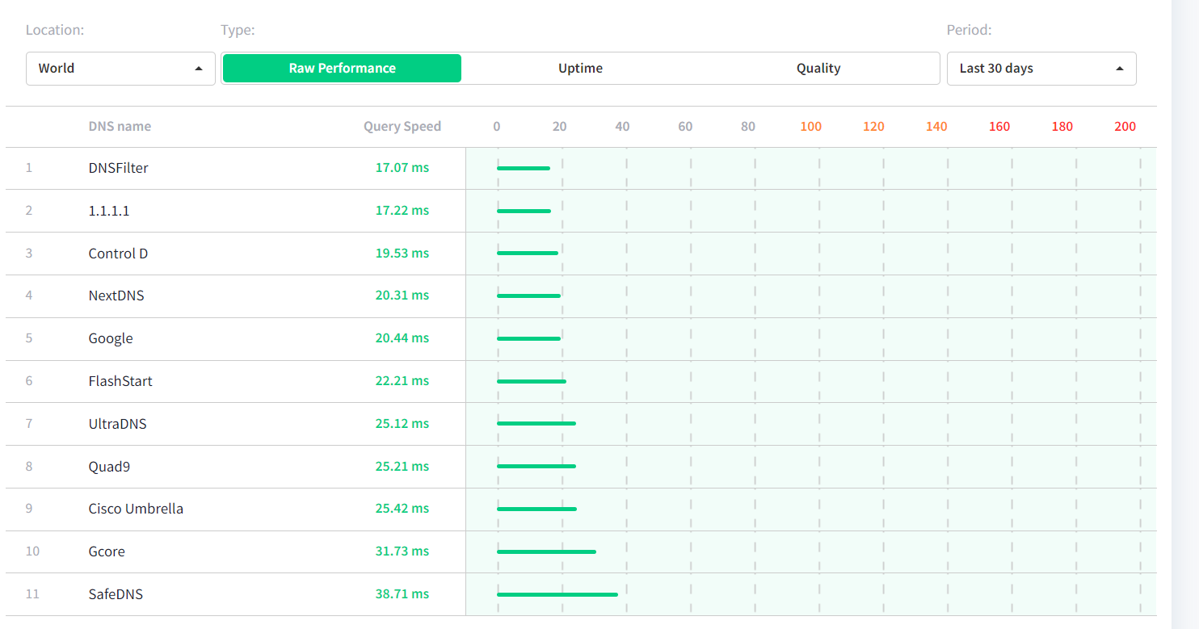This screenshot has height=629, width=1199.
Task: Click the 25.12 ms query speed value
Action: tap(402, 424)
